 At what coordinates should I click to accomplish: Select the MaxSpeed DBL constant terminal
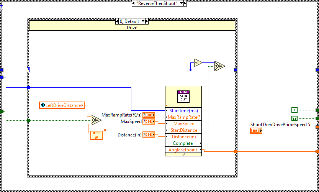148,121
